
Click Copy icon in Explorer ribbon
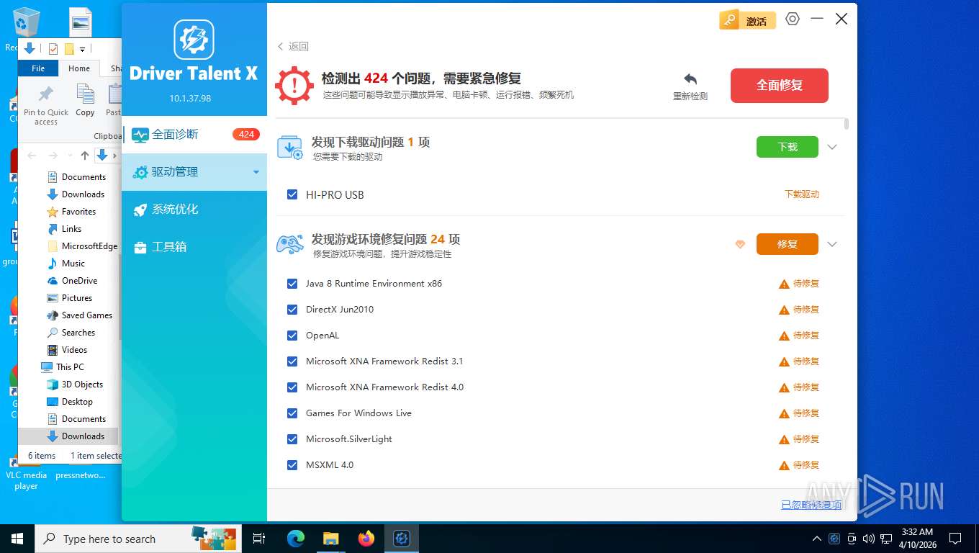(x=85, y=99)
